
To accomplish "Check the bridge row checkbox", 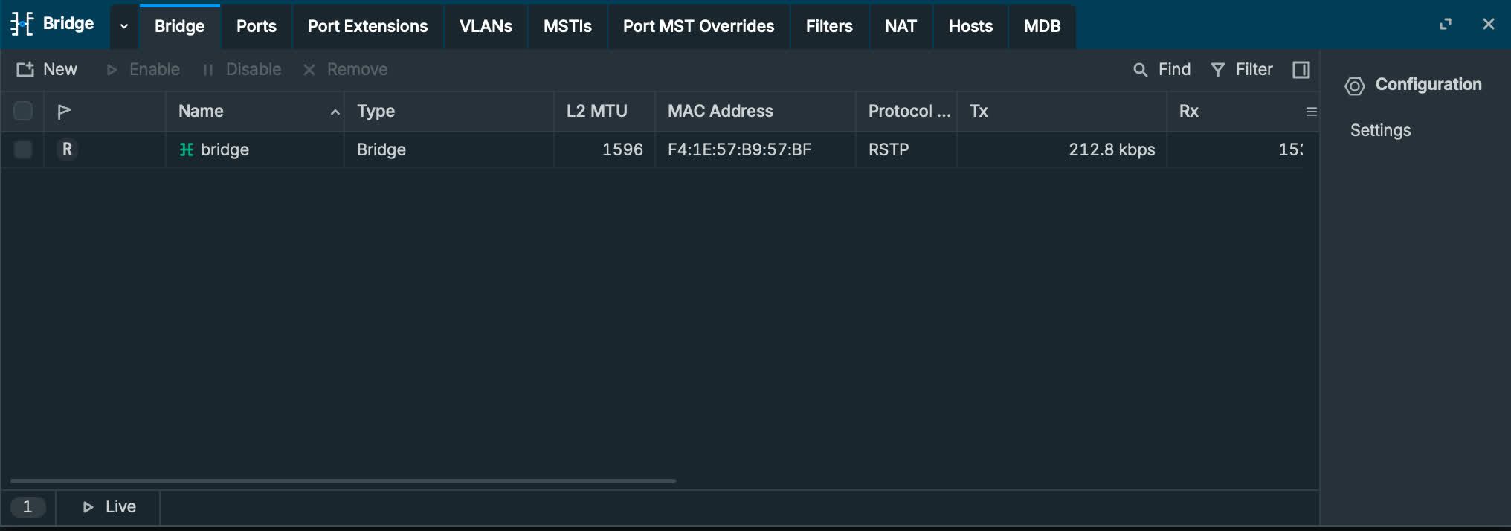I will point(23,149).
